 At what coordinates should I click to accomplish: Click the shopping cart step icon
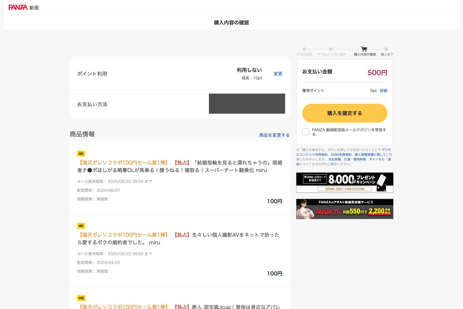[x=364, y=49]
